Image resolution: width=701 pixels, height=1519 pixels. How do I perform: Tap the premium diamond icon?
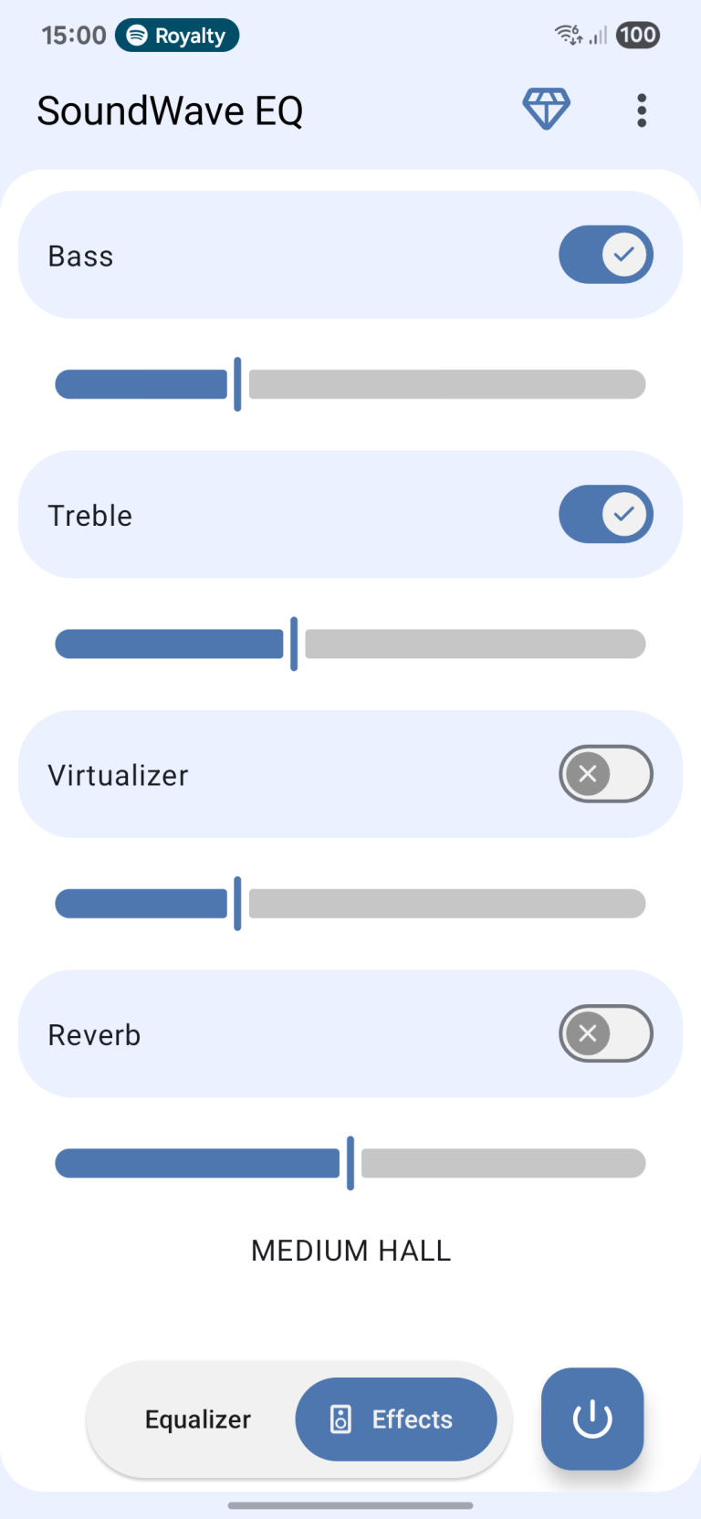point(546,110)
